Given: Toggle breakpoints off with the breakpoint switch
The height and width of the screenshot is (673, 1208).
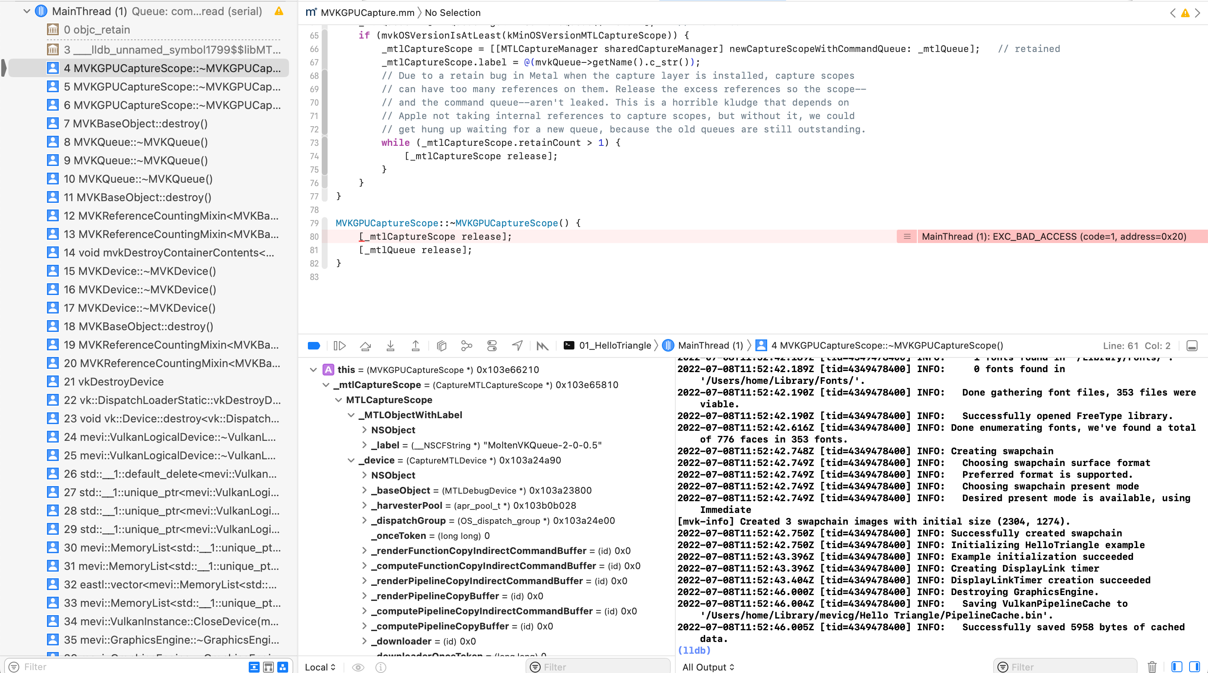Looking at the screenshot, I should [x=314, y=345].
